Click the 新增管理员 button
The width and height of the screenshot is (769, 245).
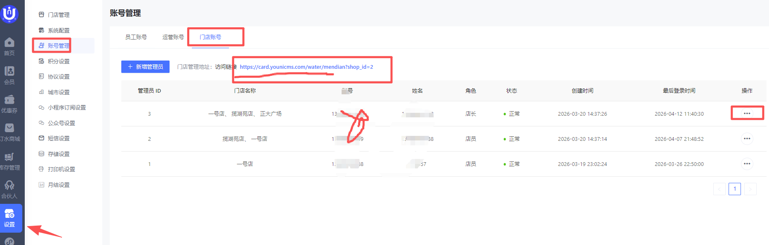[x=145, y=67]
